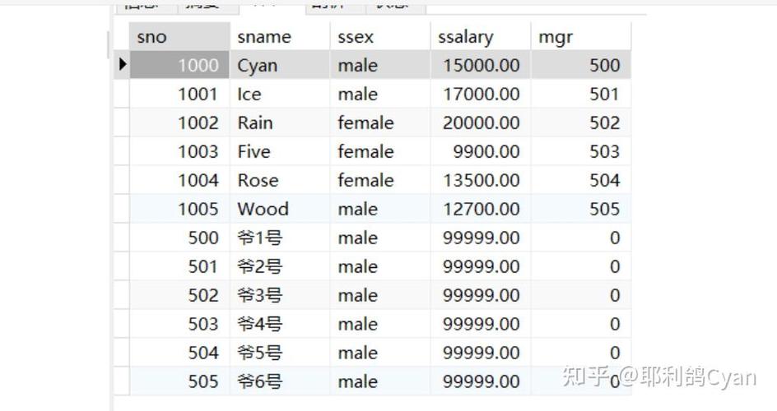Select the male cell in 爷2号 row
The width and height of the screenshot is (777, 411).
coord(380,266)
